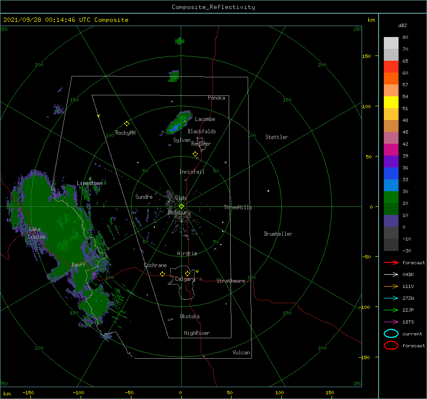Click the Lacombe city label
The height and width of the screenshot is (399, 427).
205,119
